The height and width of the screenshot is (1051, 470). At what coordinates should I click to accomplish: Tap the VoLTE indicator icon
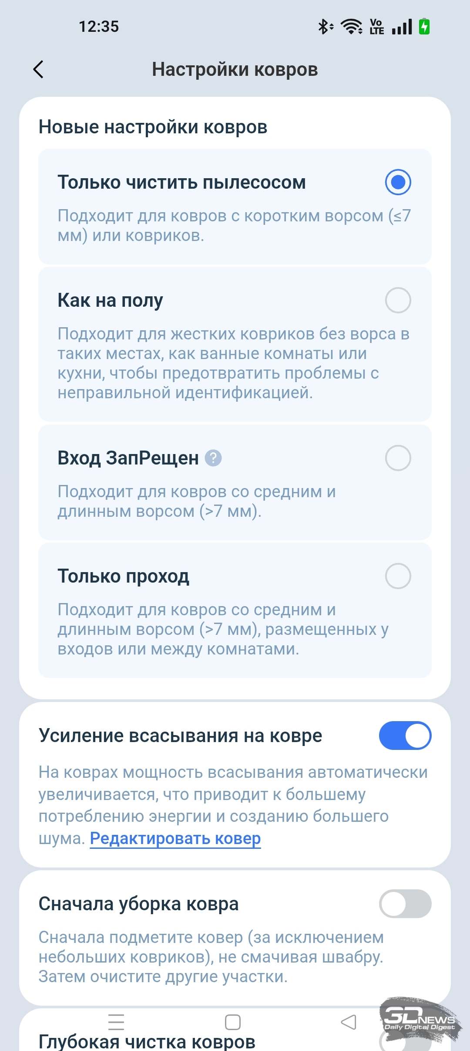point(377,27)
